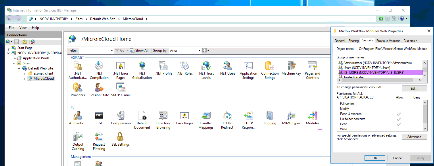
Task: Open the Filter dropdown arrow
Action: [x=112, y=51]
